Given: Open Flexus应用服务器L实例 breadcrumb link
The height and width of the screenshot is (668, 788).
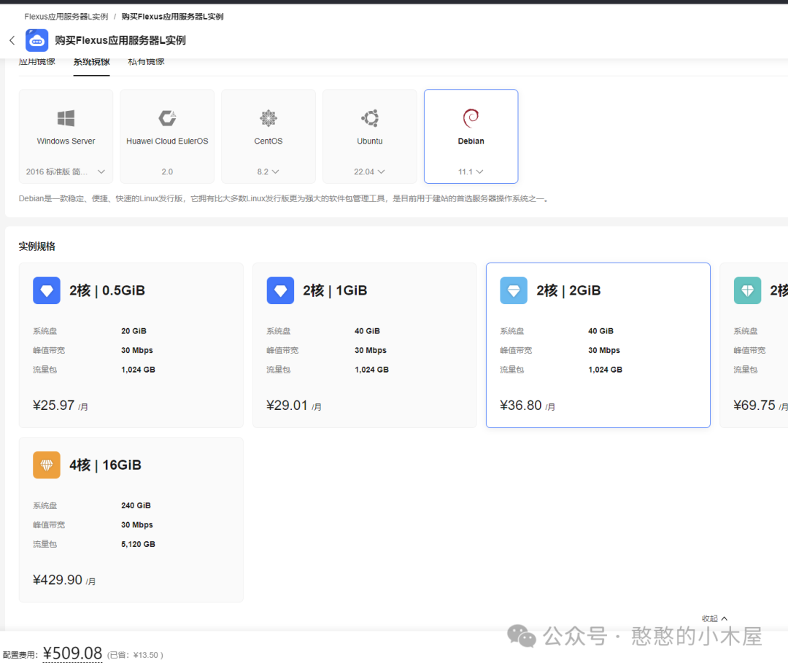Looking at the screenshot, I should pyautogui.click(x=66, y=16).
